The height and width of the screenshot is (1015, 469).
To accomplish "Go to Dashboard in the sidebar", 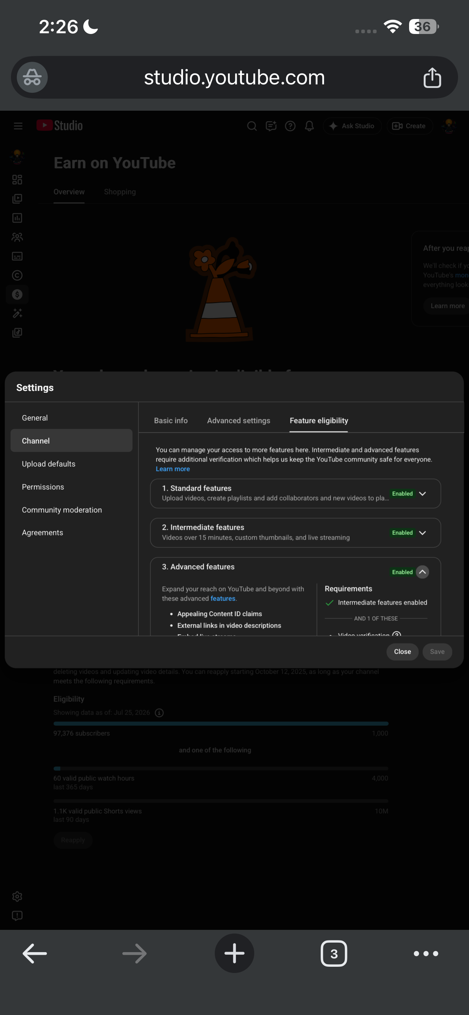I will click(17, 180).
